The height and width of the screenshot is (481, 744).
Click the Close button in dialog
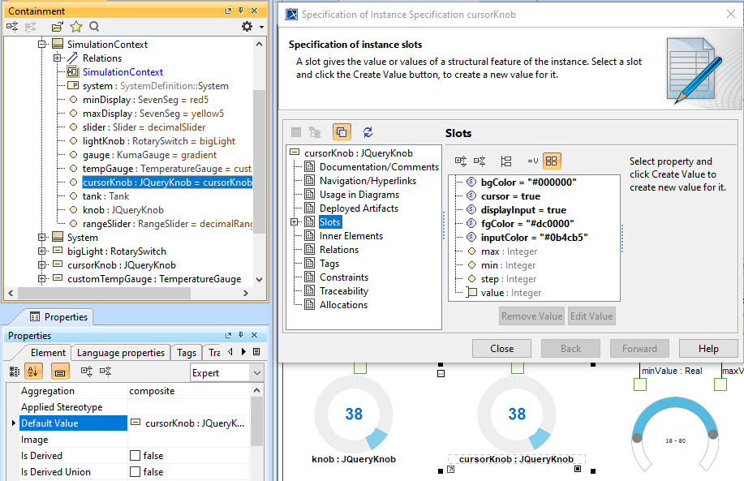click(501, 349)
